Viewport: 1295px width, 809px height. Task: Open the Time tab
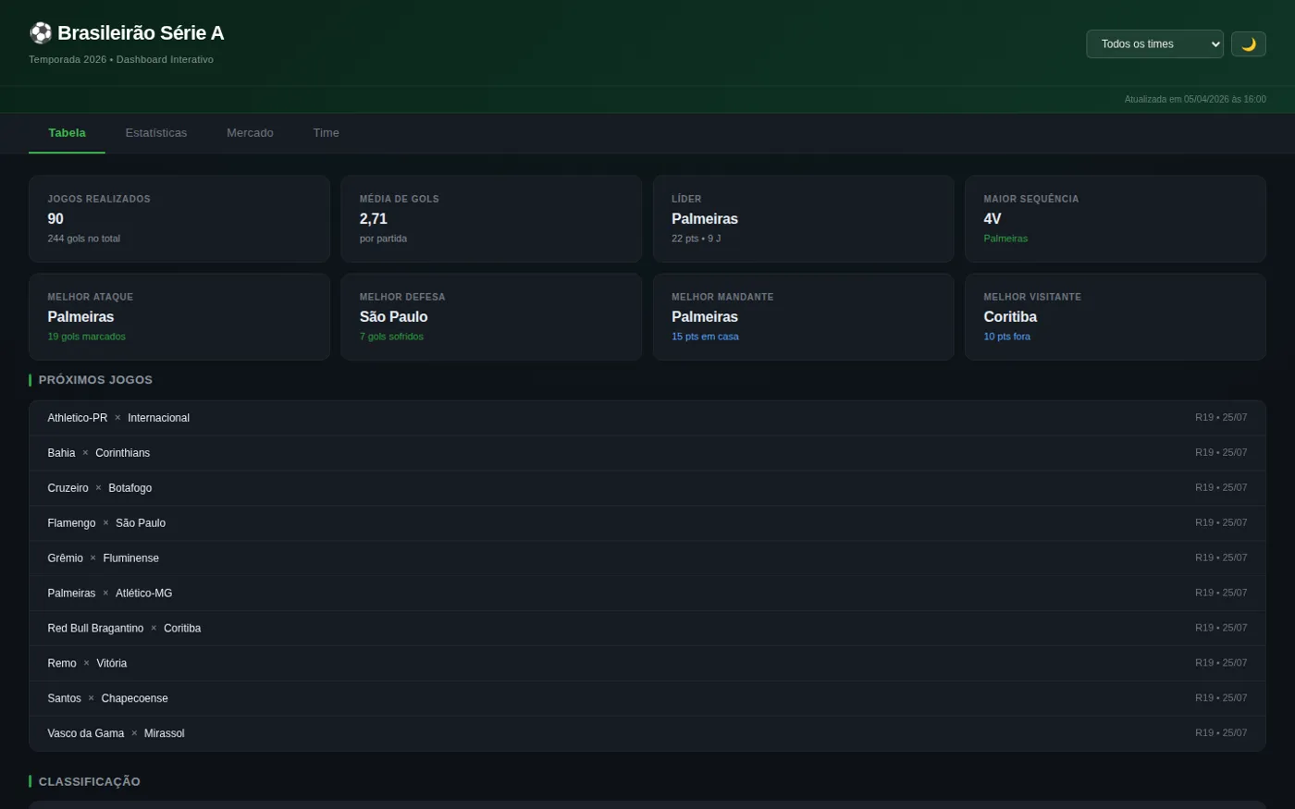(326, 133)
